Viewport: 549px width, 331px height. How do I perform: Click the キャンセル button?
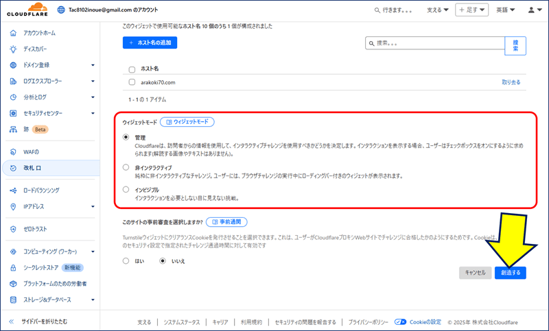point(475,273)
